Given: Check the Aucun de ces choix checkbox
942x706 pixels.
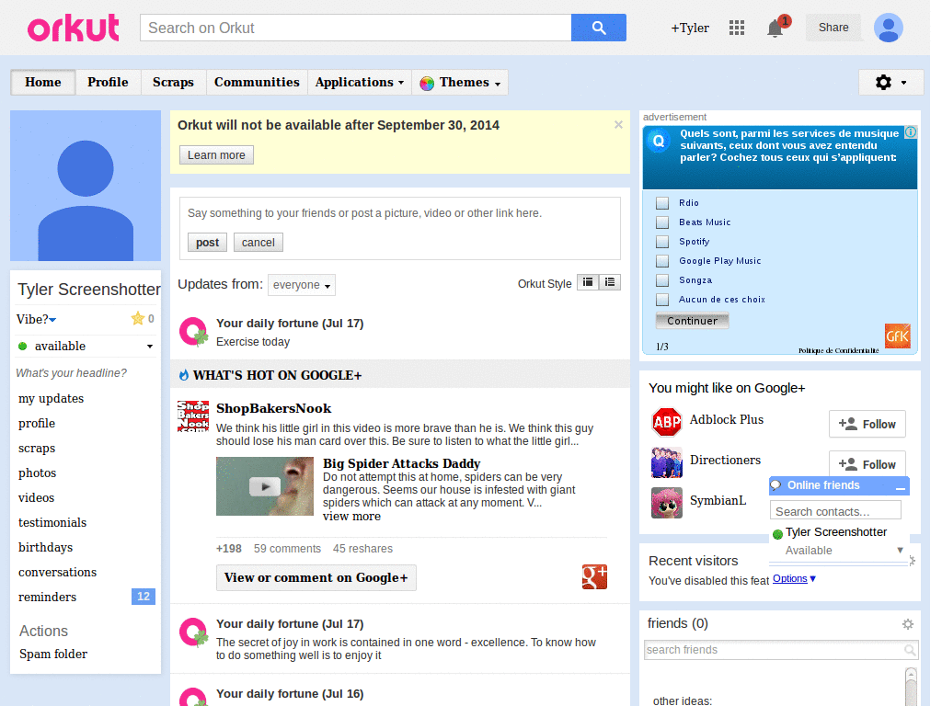Looking at the screenshot, I should point(662,299).
